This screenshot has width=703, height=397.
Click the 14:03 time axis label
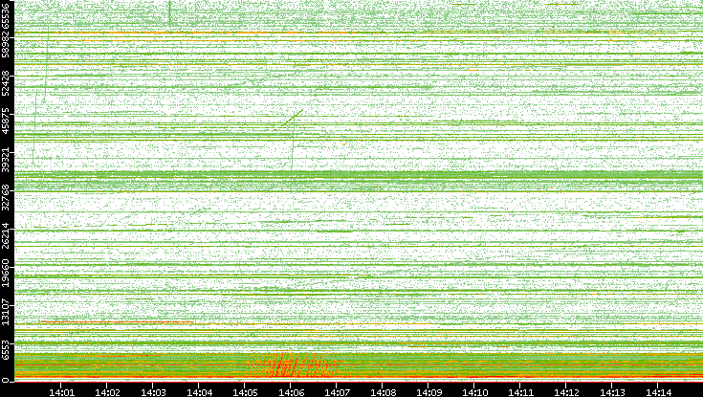point(153,392)
